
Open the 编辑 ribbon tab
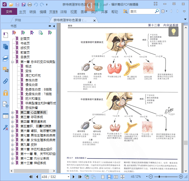click(x=43, y=12)
